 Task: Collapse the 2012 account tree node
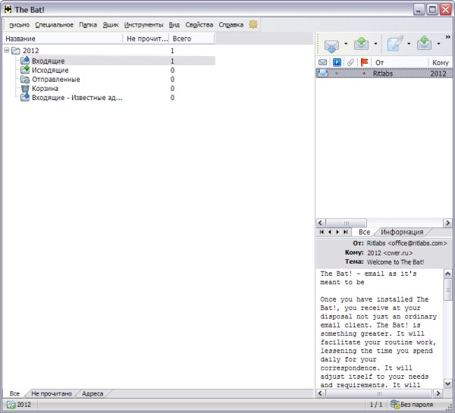tap(7, 51)
